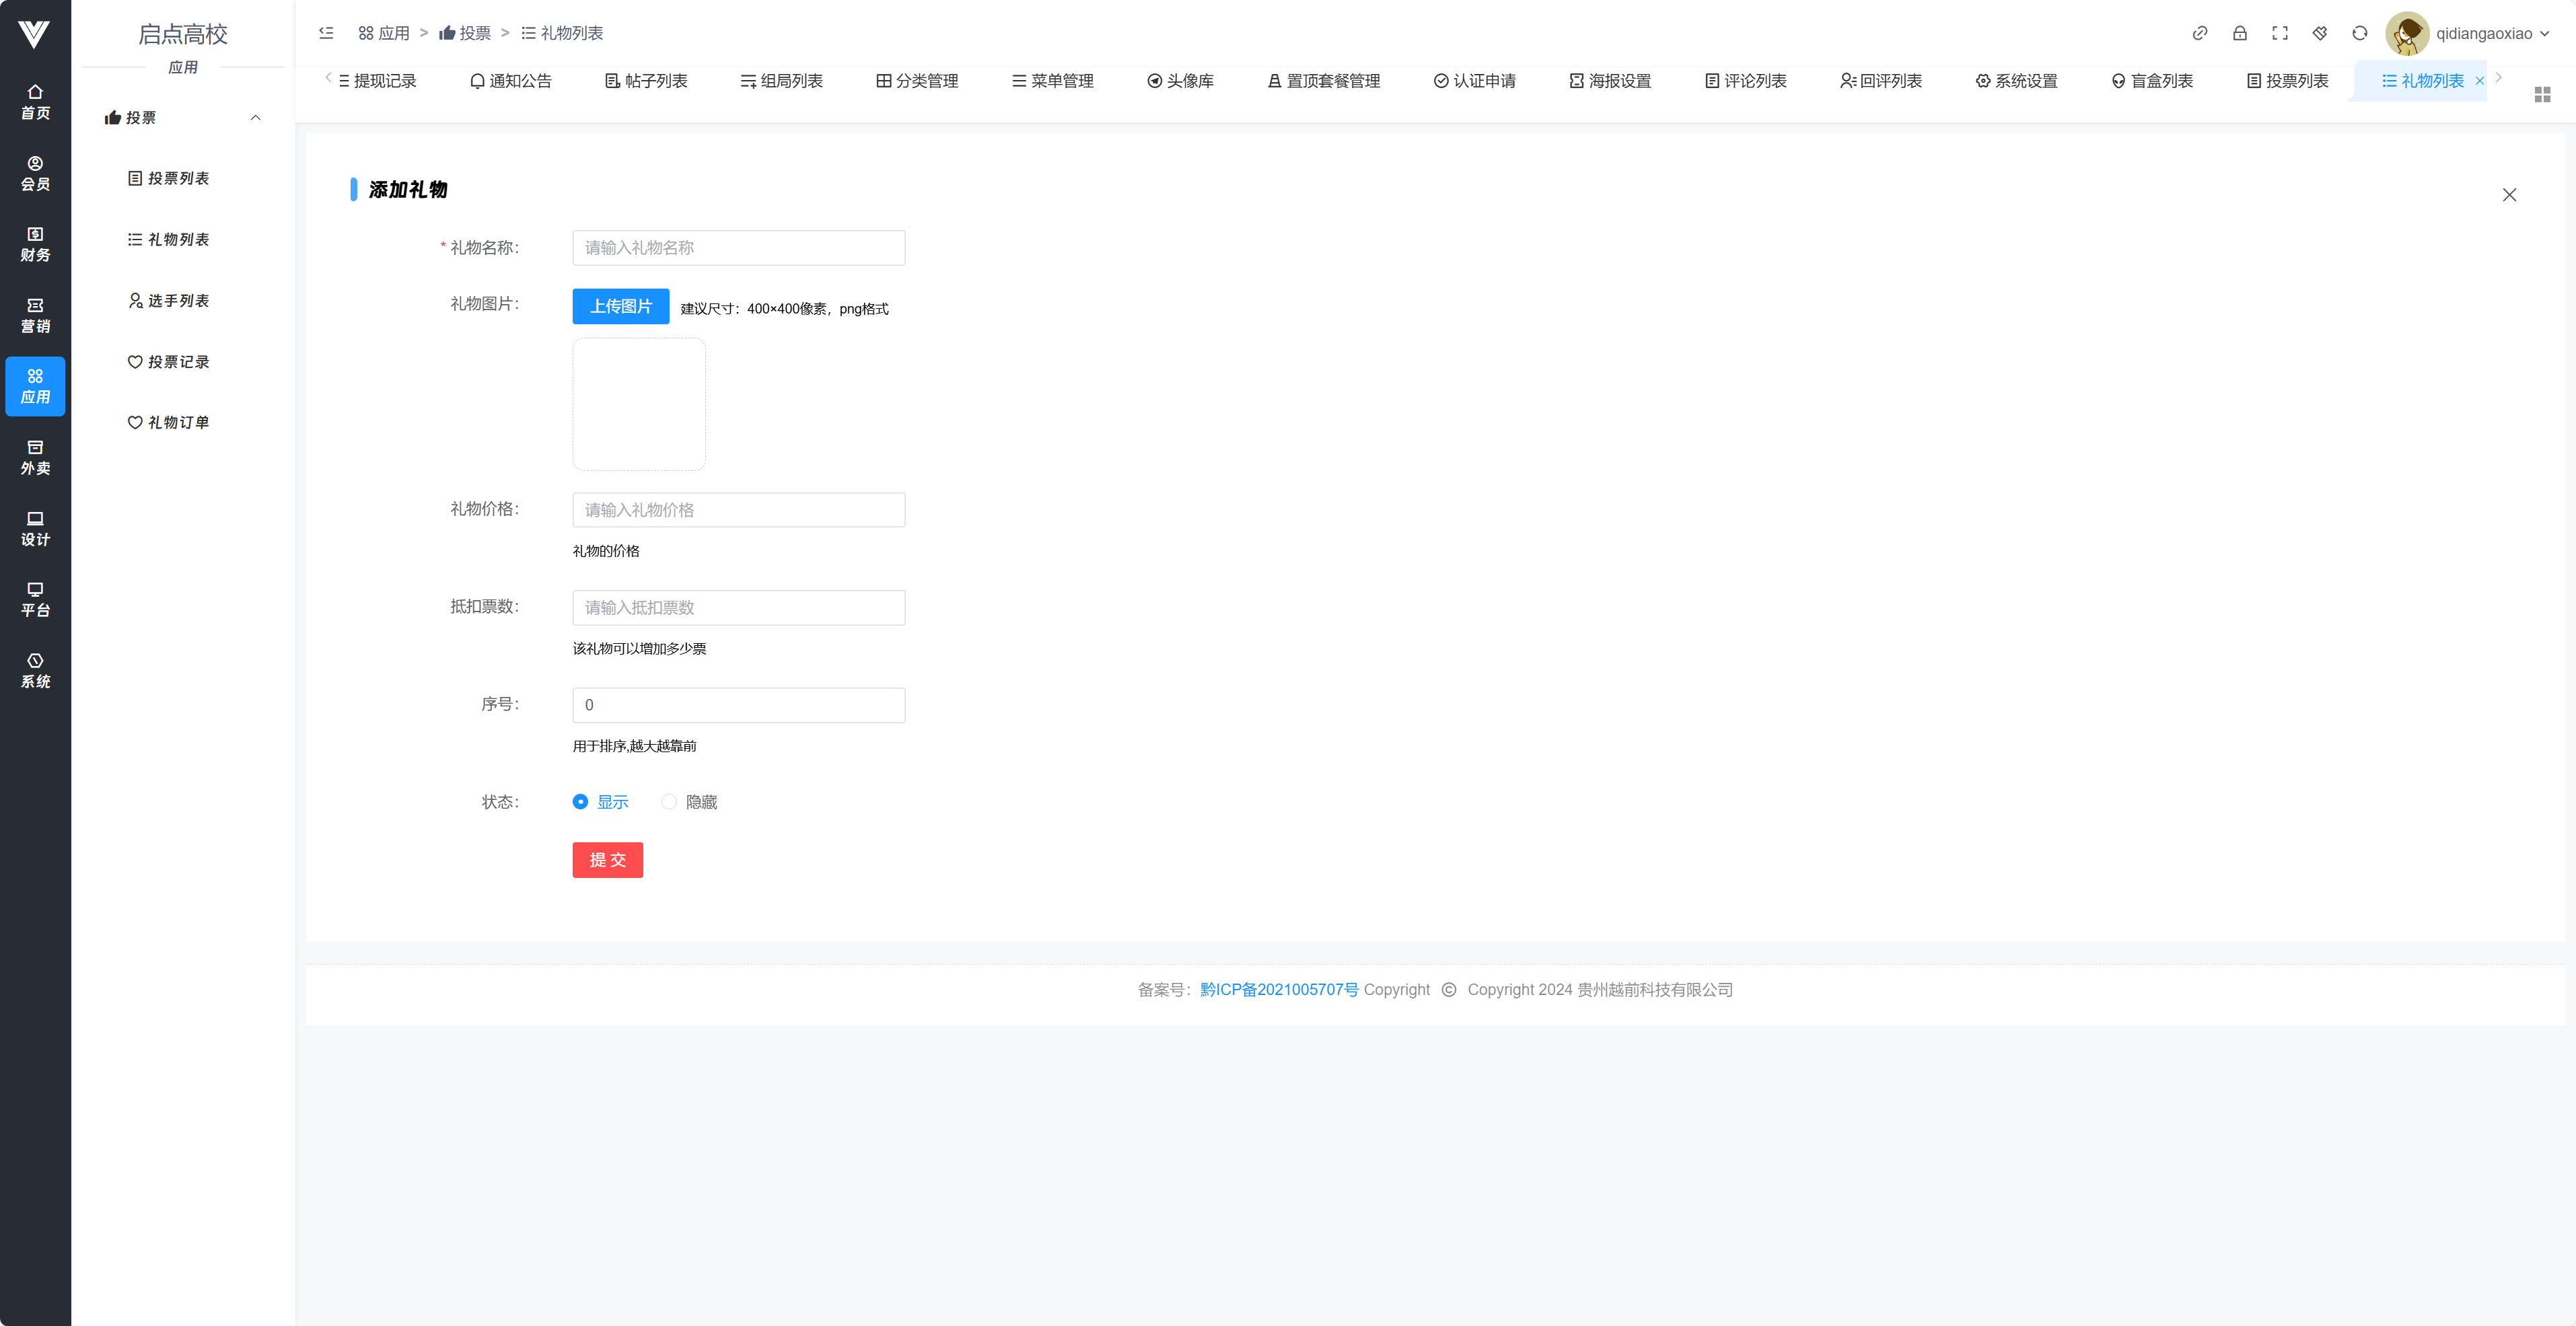Click the link icon in top bar
Image resolution: width=2576 pixels, height=1326 pixels.
tap(2199, 33)
